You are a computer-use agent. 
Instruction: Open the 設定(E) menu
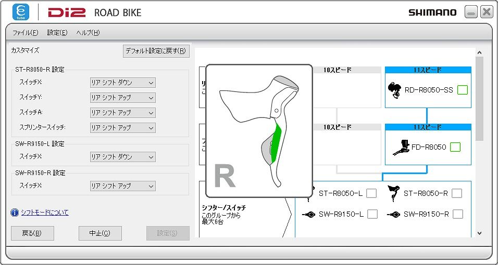coord(57,33)
